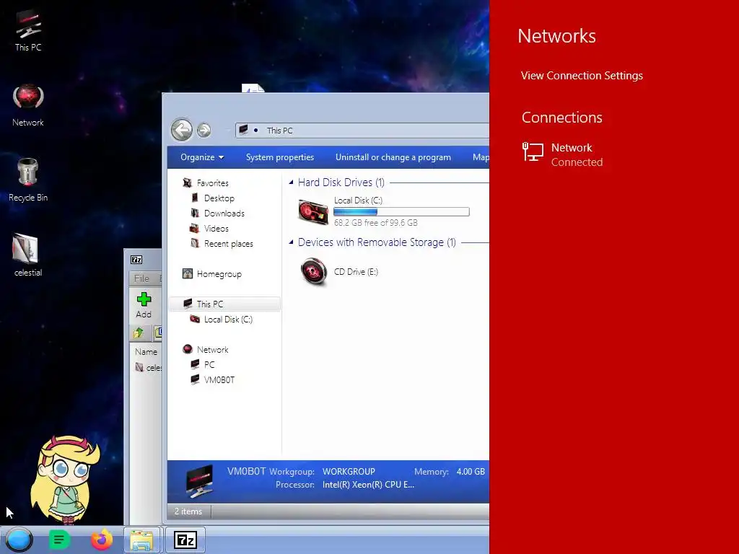Select Desktop under Favorites

pos(219,198)
